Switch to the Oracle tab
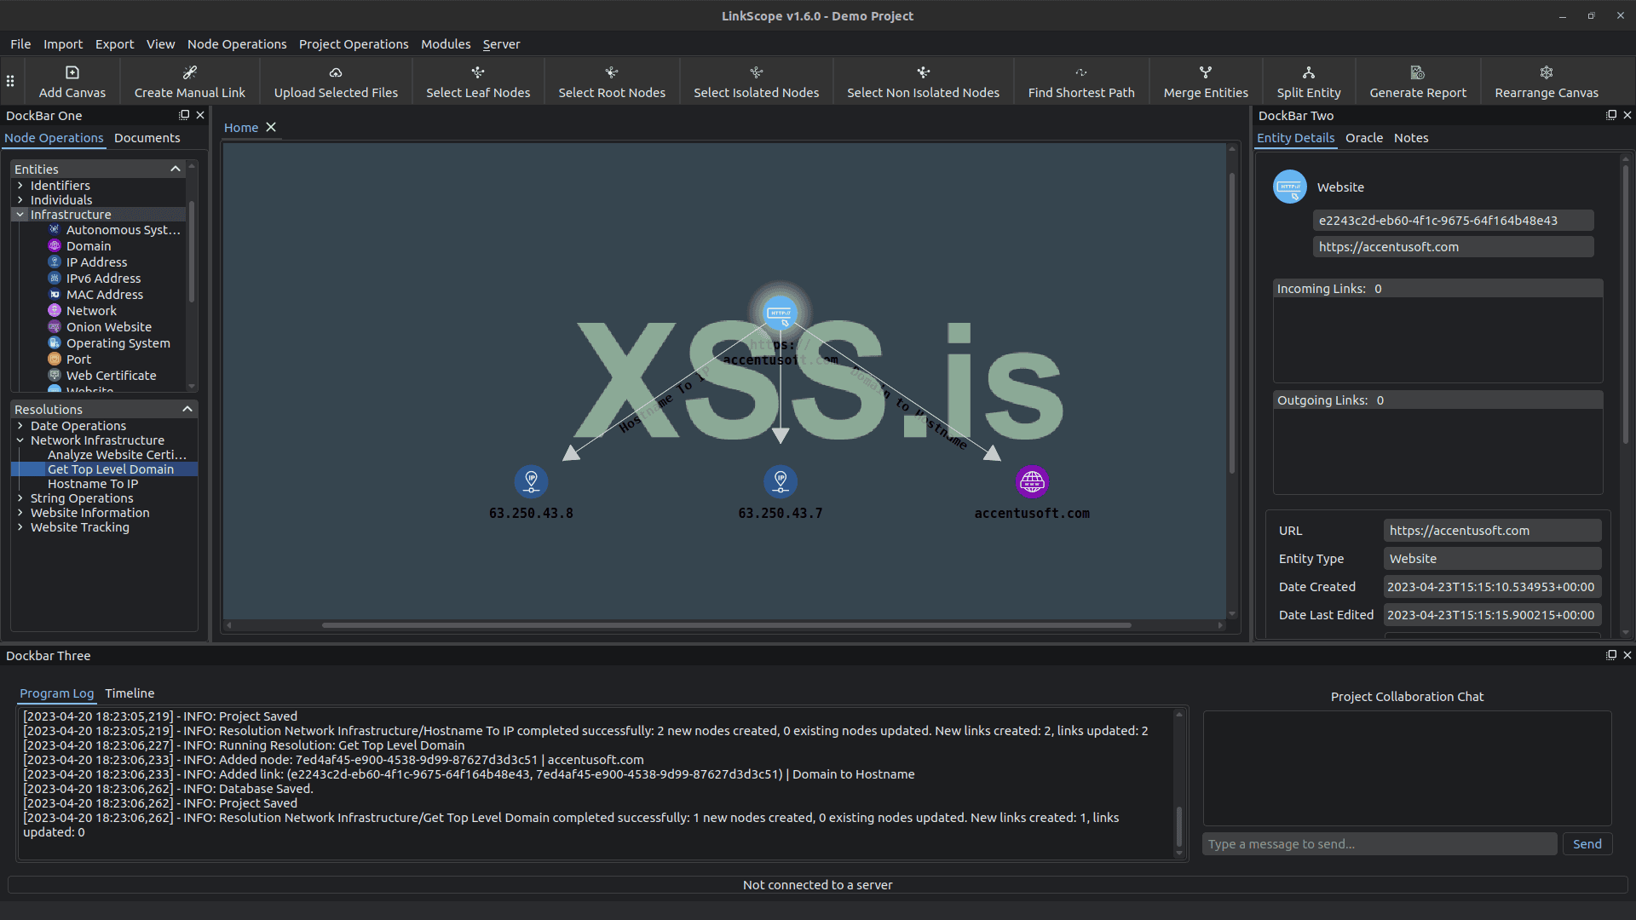 (x=1363, y=138)
